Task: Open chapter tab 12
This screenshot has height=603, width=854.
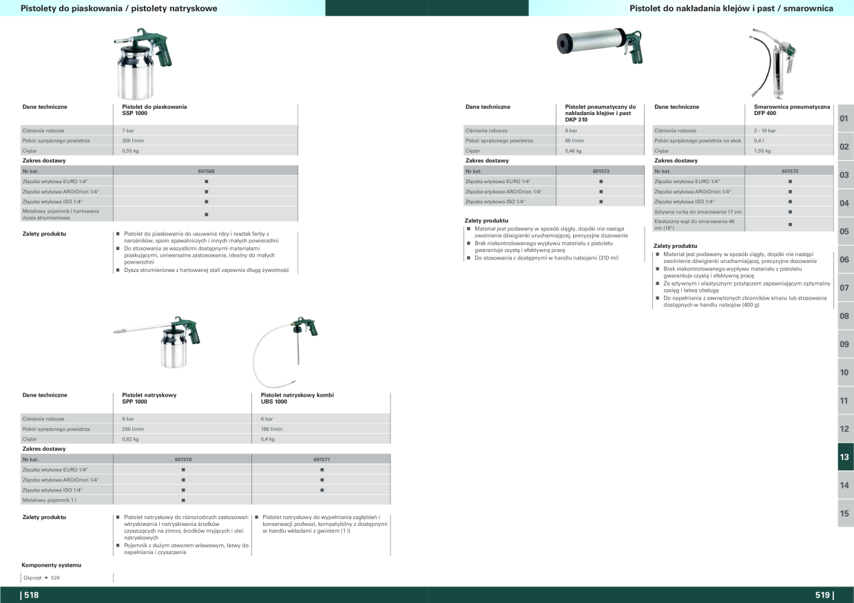Action: pos(845,429)
